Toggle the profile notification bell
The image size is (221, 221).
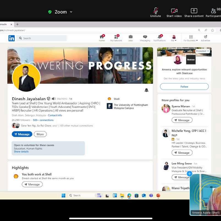click(147, 90)
